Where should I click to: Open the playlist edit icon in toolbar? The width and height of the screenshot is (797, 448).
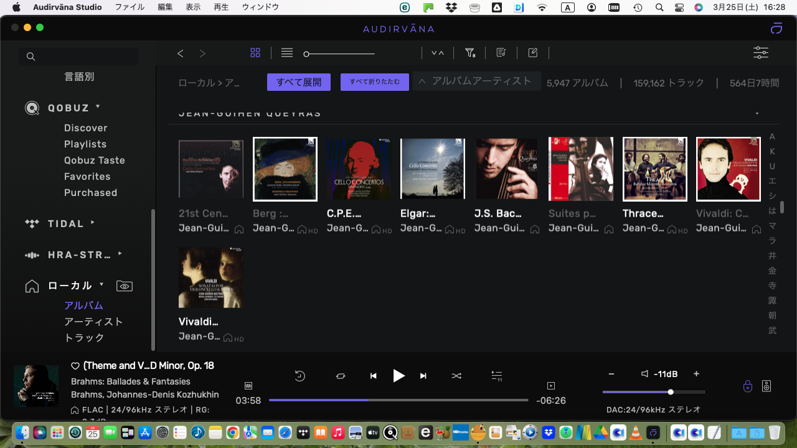(501, 53)
